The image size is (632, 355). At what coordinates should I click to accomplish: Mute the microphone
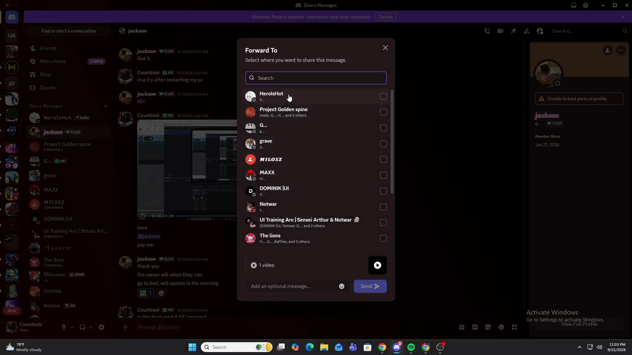point(63,327)
